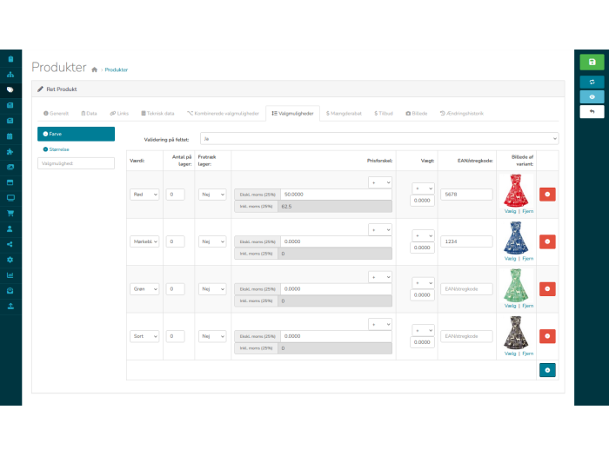The height and width of the screenshot is (456, 609).
Task: Click the EAN field containing 1234
Action: 466,241
